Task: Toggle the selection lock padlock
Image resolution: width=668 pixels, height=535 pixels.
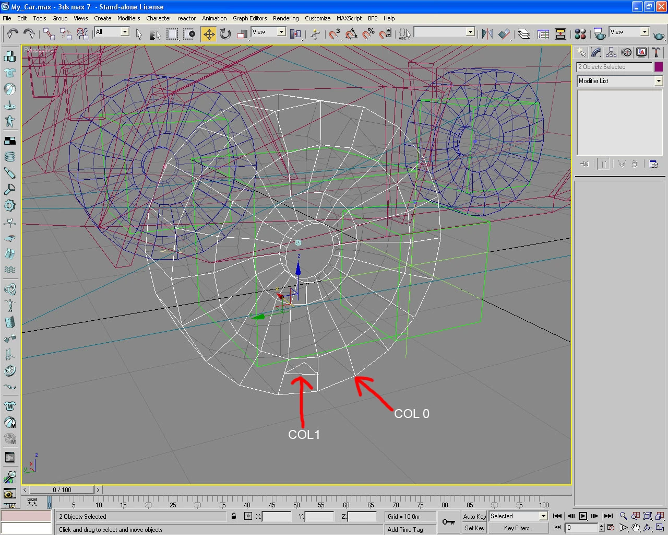Action: [x=234, y=516]
